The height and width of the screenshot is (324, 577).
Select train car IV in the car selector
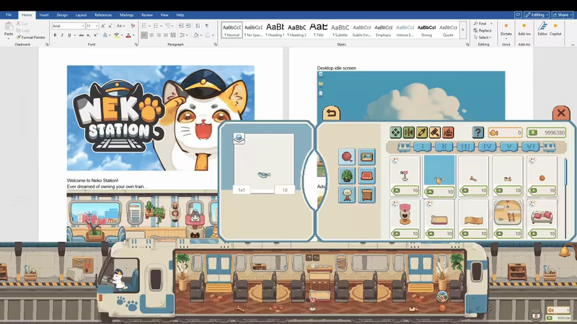pyautogui.click(x=488, y=147)
